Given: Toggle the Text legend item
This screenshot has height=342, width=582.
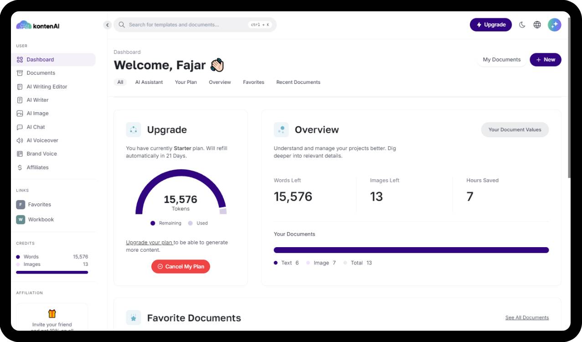Looking at the screenshot, I should [286, 263].
